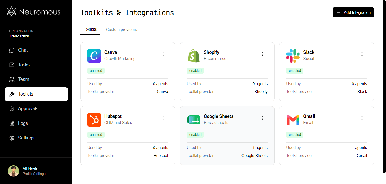The height and width of the screenshot is (184, 386).
Task: Click the page vertical scrollbar
Action: point(384,87)
